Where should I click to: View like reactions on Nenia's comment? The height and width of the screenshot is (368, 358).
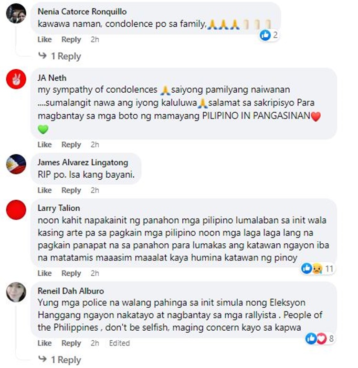tap(269, 35)
